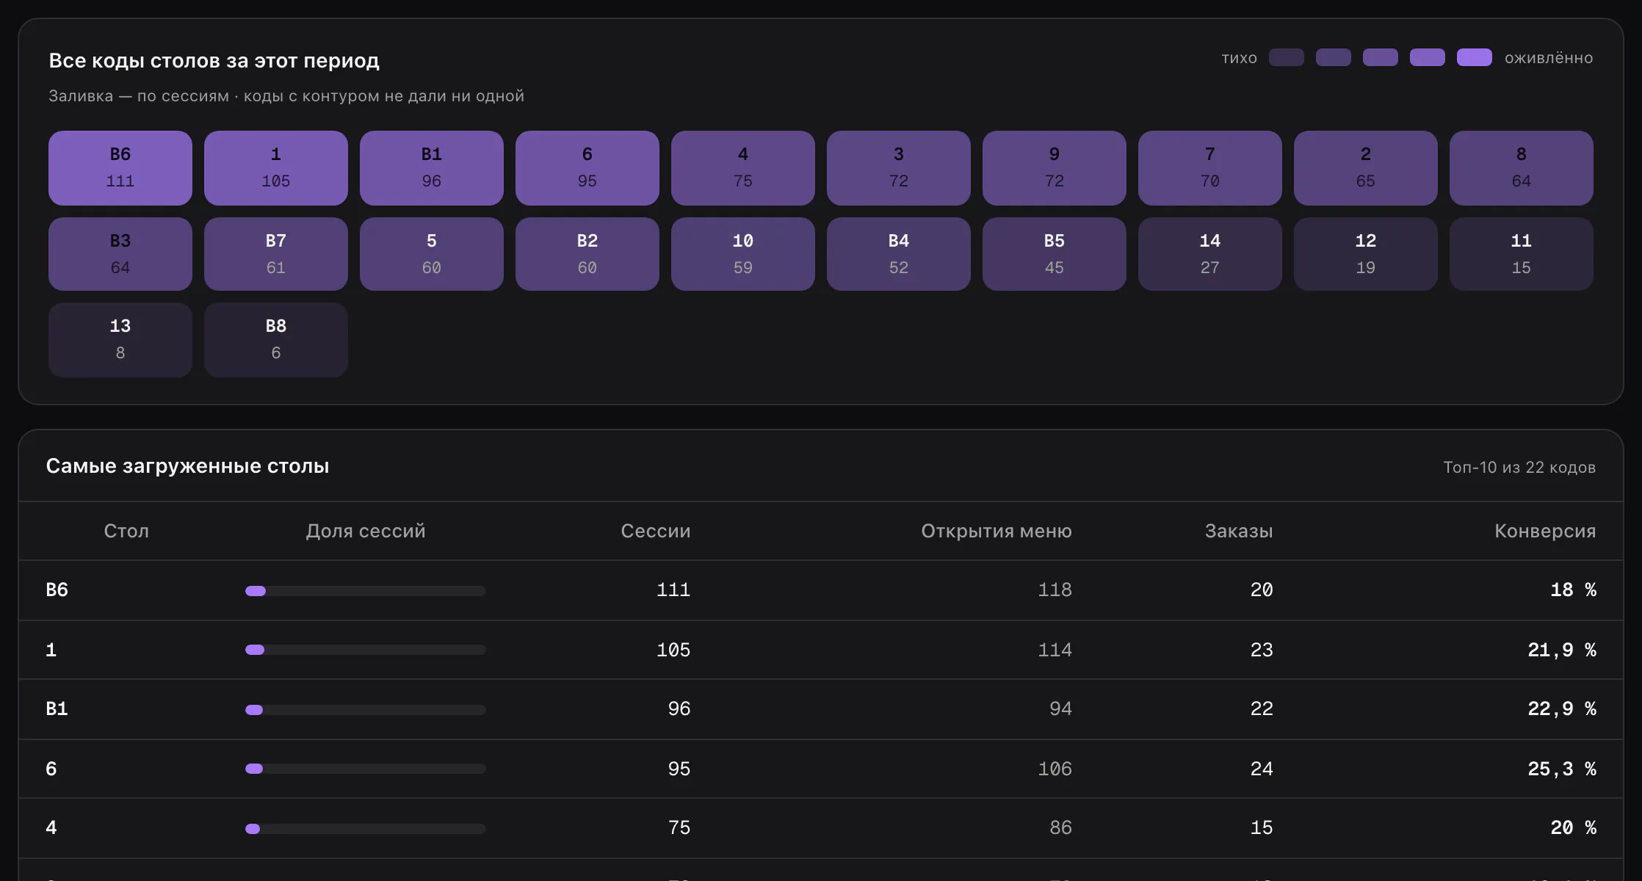
Task: Select table tile 11 showing 15 sessions
Action: click(x=1522, y=254)
